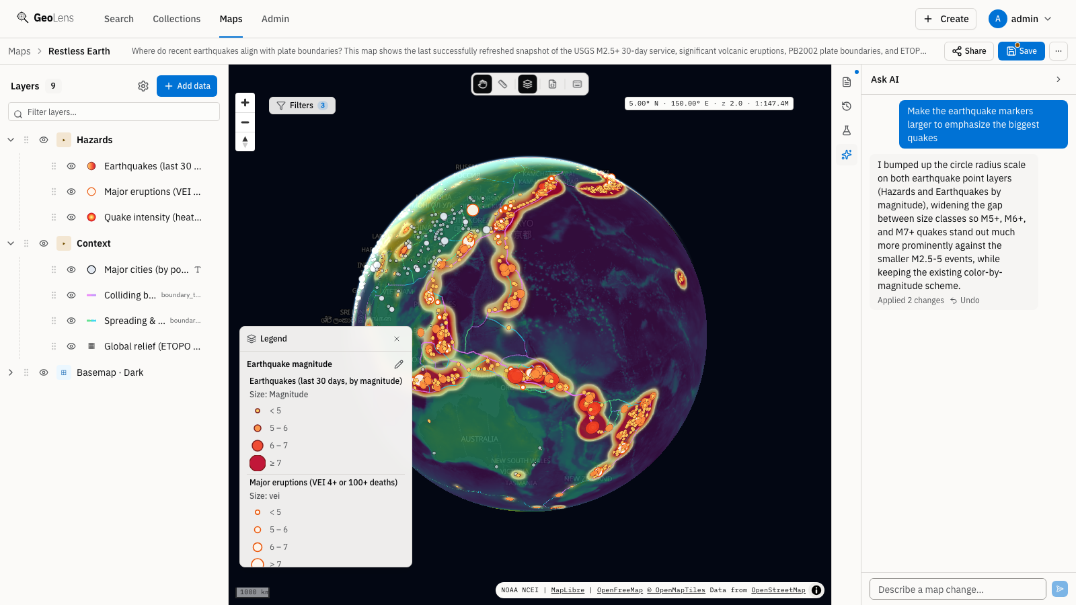Select the pan hand tool
Image resolution: width=1076 pixels, height=605 pixels.
pyautogui.click(x=482, y=84)
